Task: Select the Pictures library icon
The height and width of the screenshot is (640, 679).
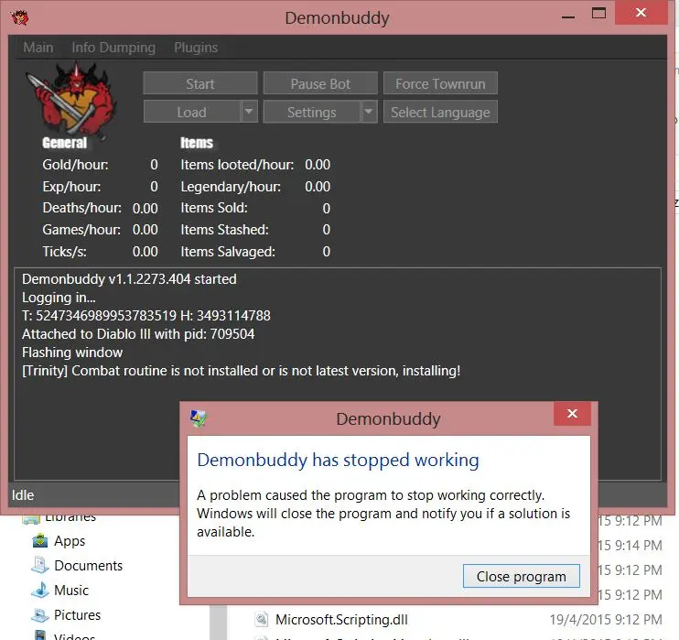Action: coord(39,615)
